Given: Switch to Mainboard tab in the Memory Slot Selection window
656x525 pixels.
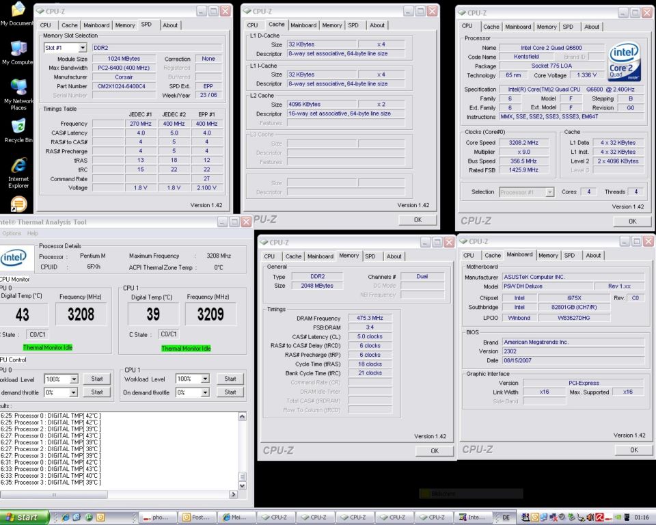Looking at the screenshot, I should (96, 25).
